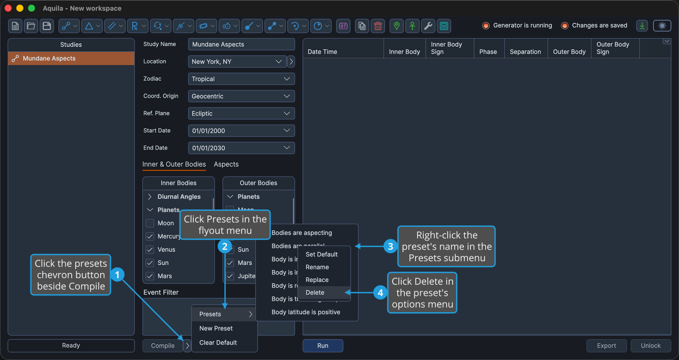Open the Presets submenu item
679x360 pixels.
225,314
